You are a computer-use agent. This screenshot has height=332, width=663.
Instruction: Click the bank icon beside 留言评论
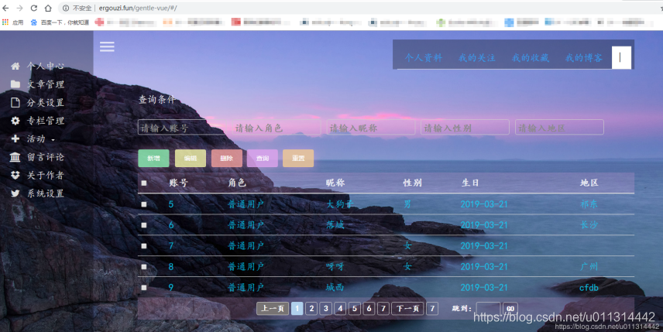pos(15,157)
